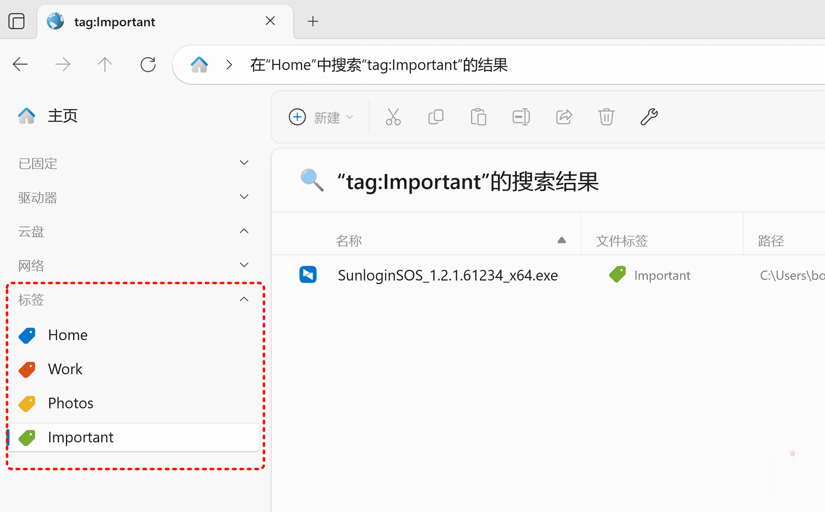The height and width of the screenshot is (512, 825).
Task: Sort by the 名称 column header
Action: (x=349, y=241)
